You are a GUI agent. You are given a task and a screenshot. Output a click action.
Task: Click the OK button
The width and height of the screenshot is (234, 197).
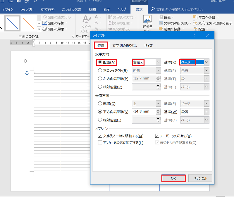pos(173,178)
